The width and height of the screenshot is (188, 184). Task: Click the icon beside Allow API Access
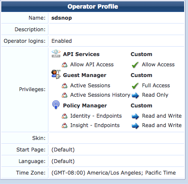click(65, 65)
